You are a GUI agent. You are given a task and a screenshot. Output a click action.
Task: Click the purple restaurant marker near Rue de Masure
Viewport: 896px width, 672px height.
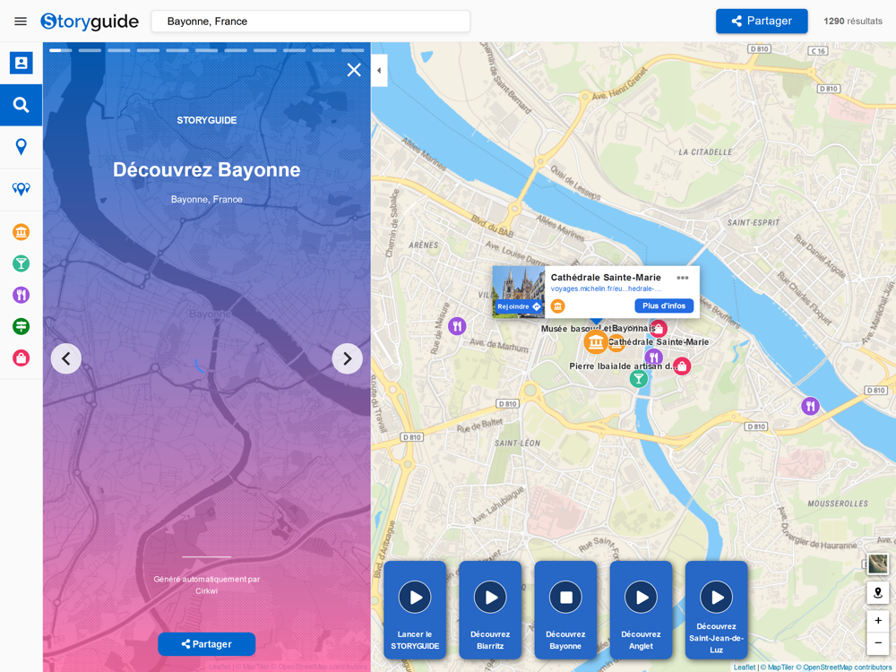457,326
